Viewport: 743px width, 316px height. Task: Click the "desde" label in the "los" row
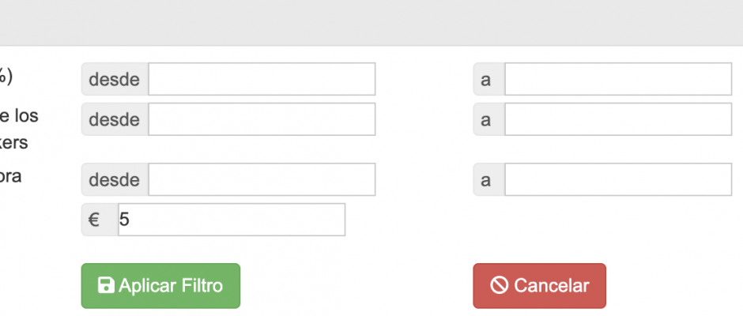[115, 119]
